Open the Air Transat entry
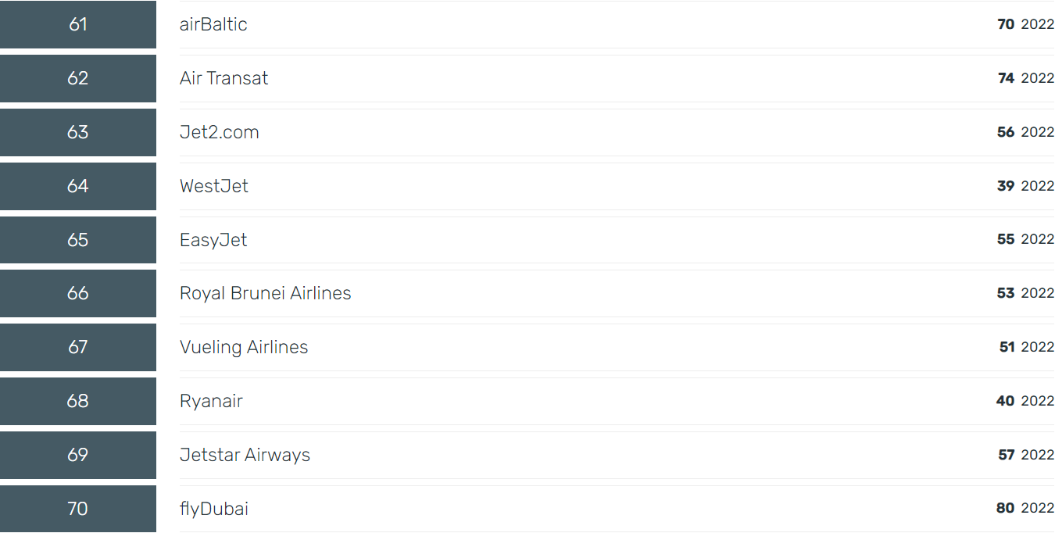Viewport: 1055px width, 533px height. pos(224,78)
